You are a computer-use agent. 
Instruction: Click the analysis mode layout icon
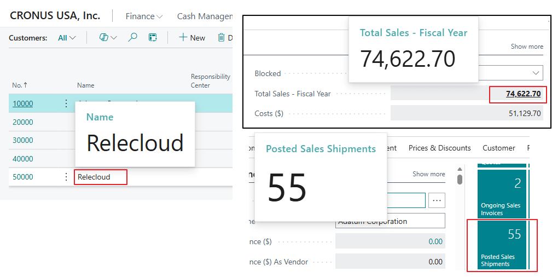[x=153, y=38]
